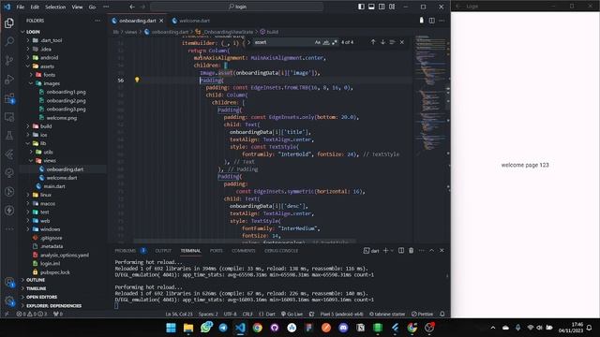
Task: Toggle Find in Selection option
Action: (x=392, y=42)
